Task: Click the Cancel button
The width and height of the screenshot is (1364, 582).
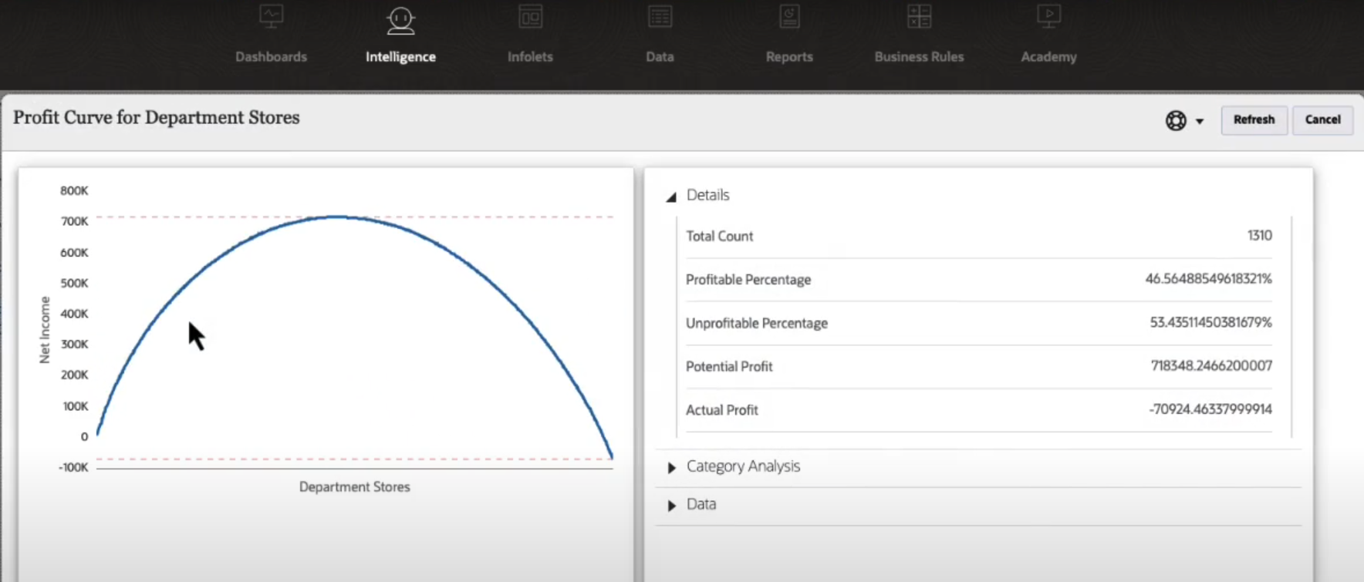Action: tap(1322, 119)
